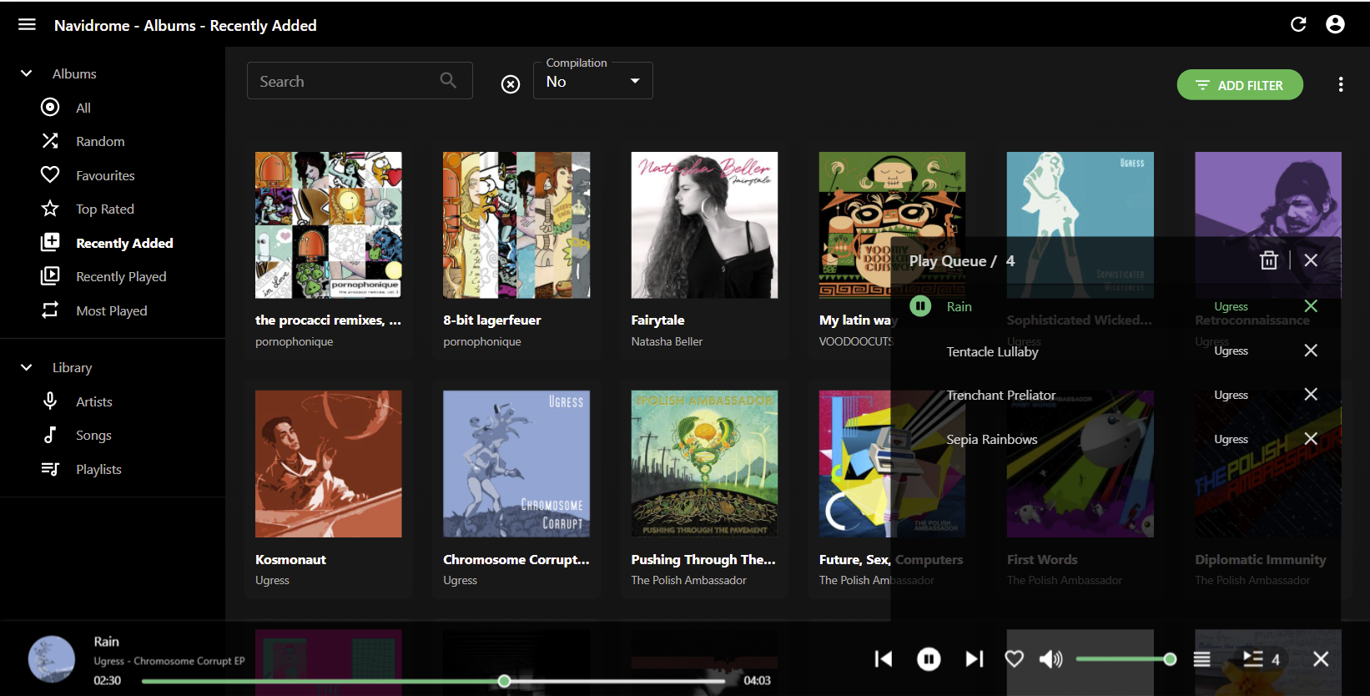The image size is (1370, 696).
Task: Open the Natasha Beller artist link
Action: [x=667, y=341]
